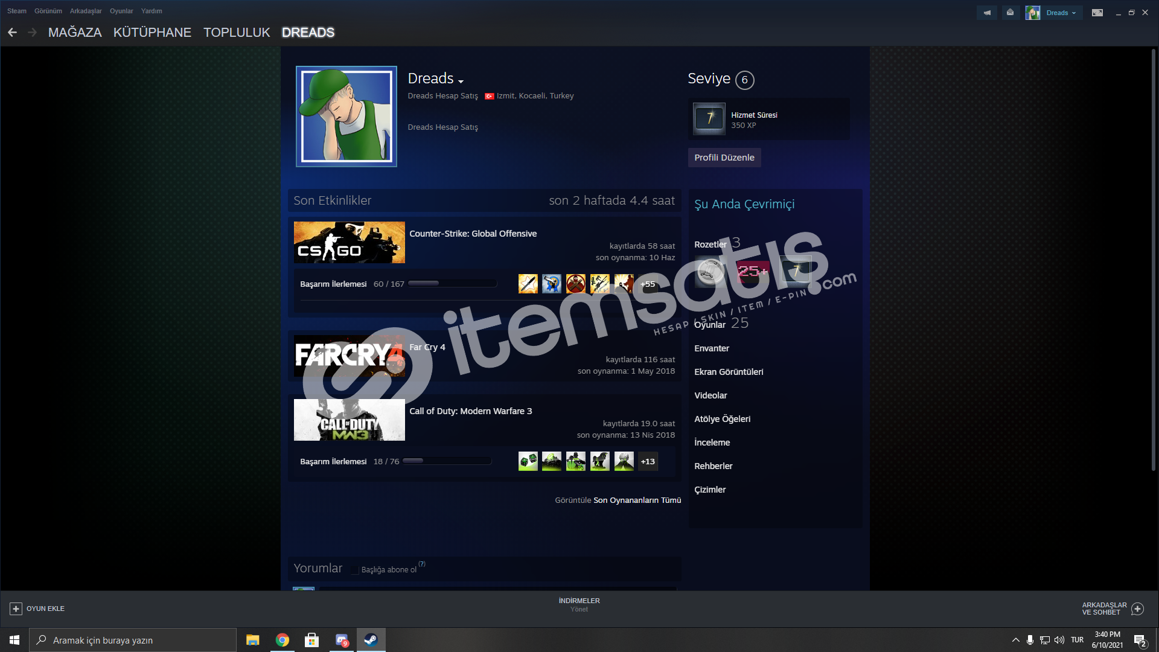This screenshot has height=652, width=1159.
Task: Open the Yardım menu
Action: 152,11
